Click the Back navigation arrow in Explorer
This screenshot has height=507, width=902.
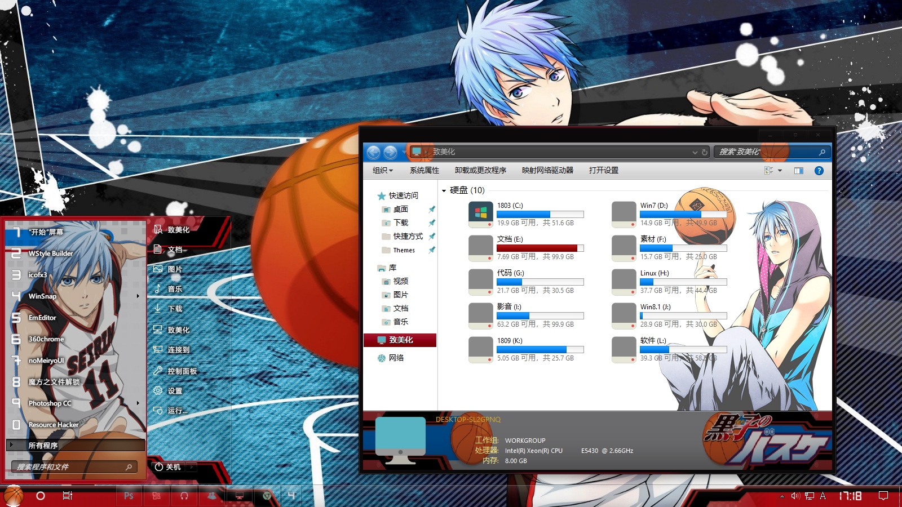click(x=373, y=152)
